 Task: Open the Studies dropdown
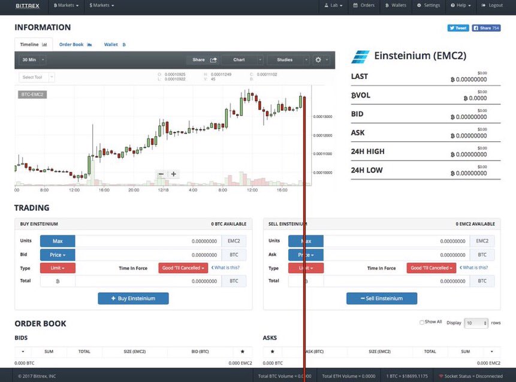[288, 60]
